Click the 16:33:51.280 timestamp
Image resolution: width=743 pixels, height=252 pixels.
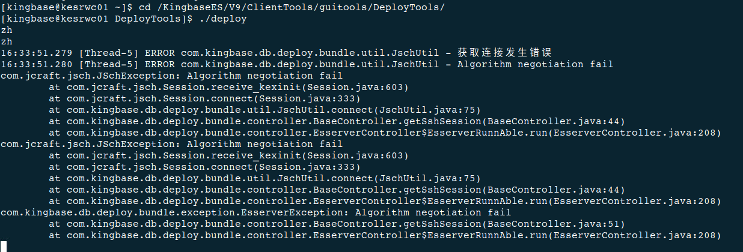point(36,64)
